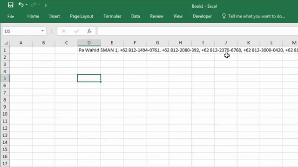Select row 2 header
This screenshot has height=167, width=298.
click(5, 57)
